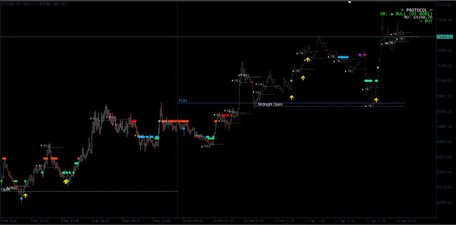The image size is (456, 225).
Task: Click the 69661.20 price scale value
Action: pos(445,96)
